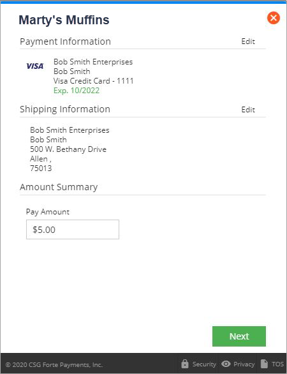Click the 500 W. Bethany Drive address line
This screenshot has width=287, height=374.
point(68,149)
